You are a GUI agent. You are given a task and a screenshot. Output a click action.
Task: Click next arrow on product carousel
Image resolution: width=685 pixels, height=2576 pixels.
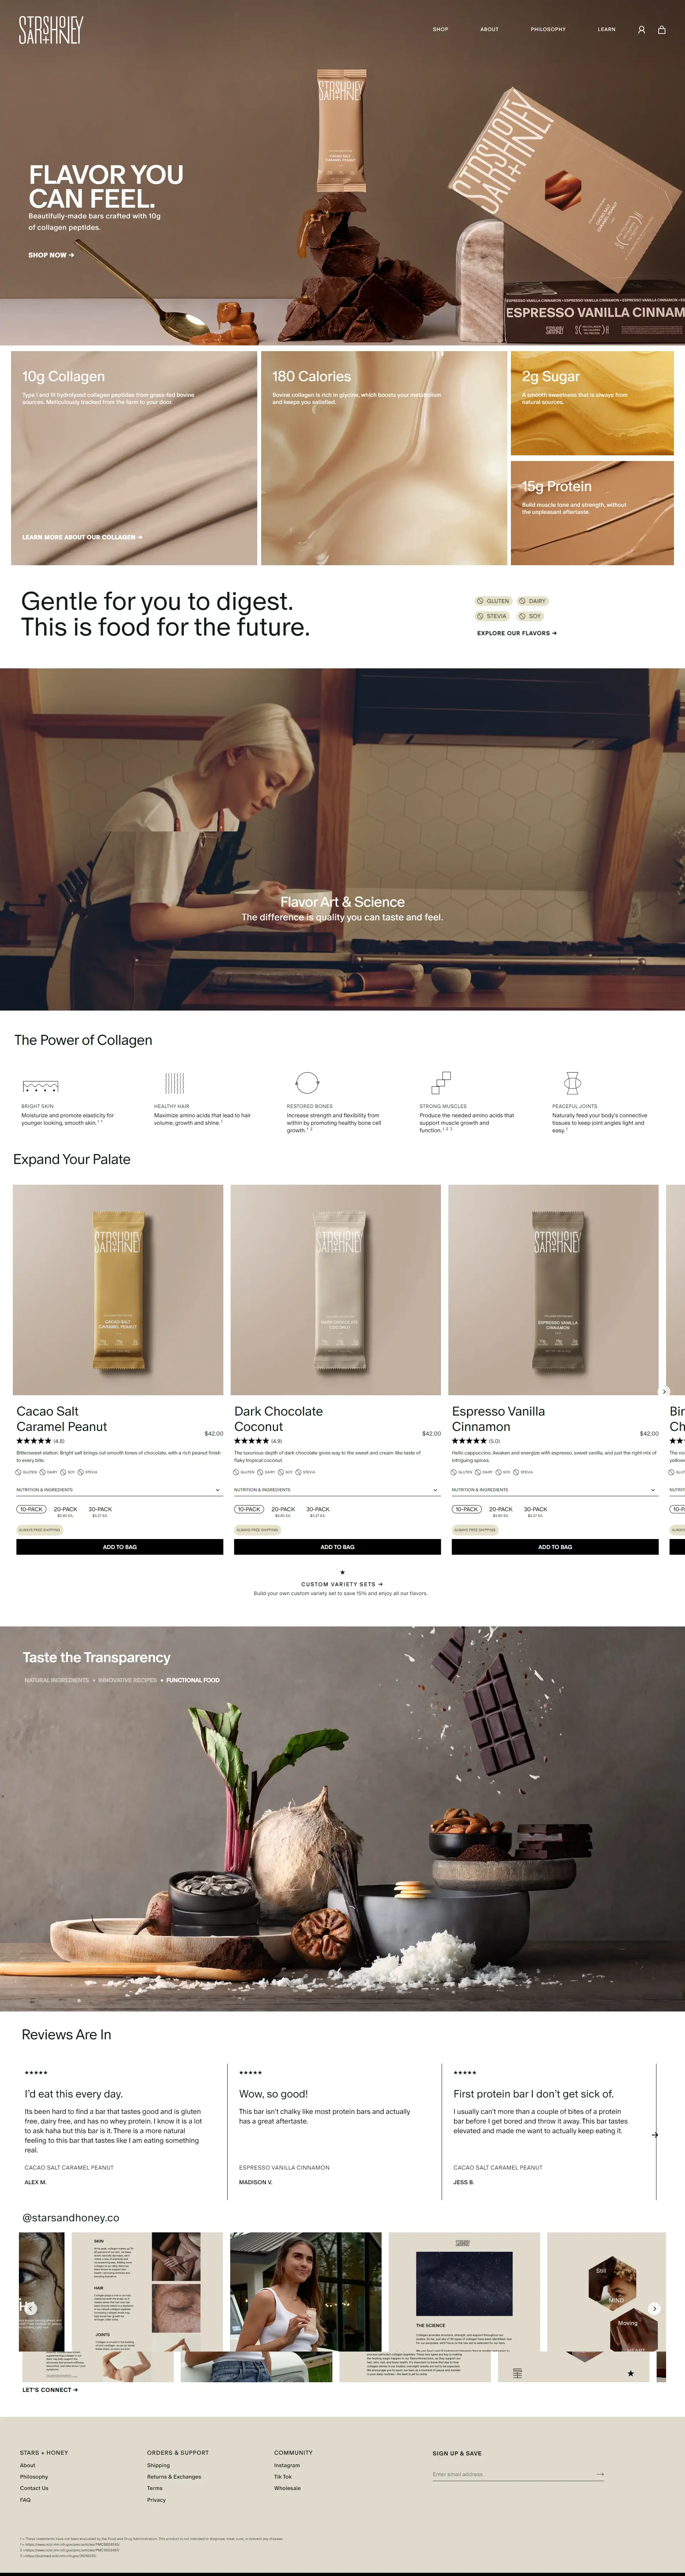coord(664,1391)
